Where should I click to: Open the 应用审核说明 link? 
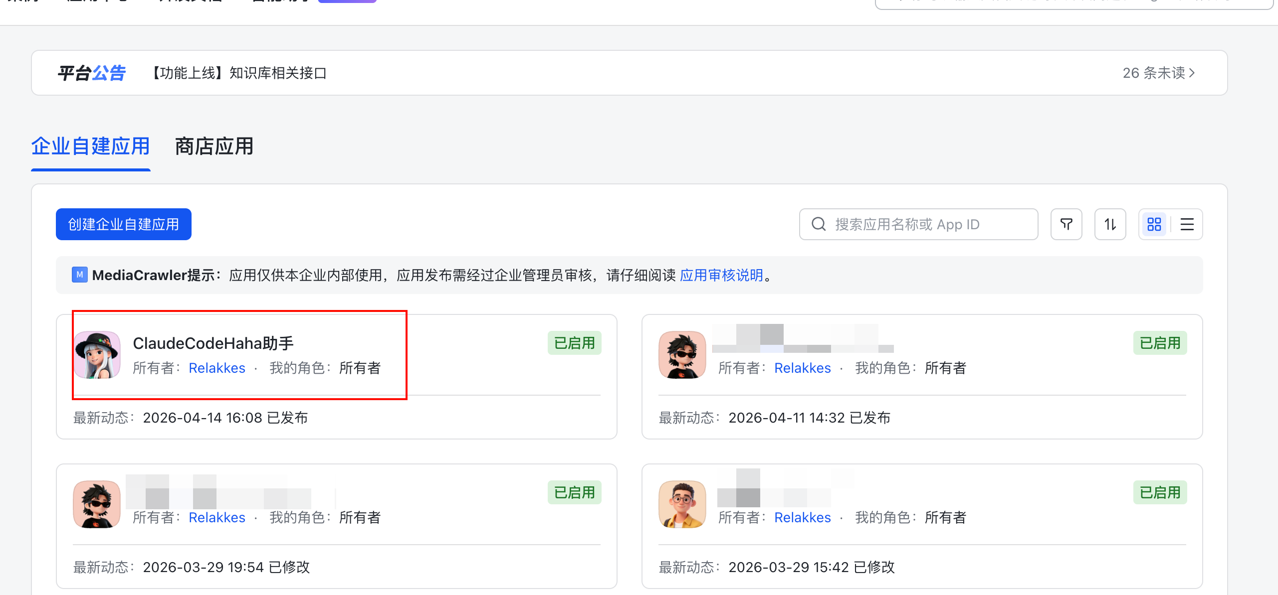(x=721, y=275)
